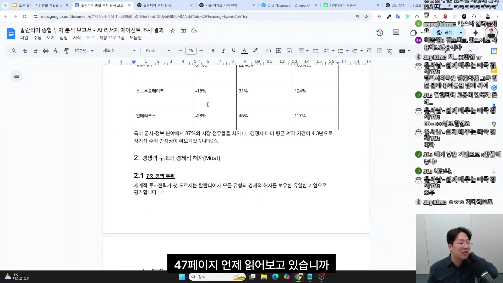Show all comments panel
503x283 pixels.
tap(396, 33)
